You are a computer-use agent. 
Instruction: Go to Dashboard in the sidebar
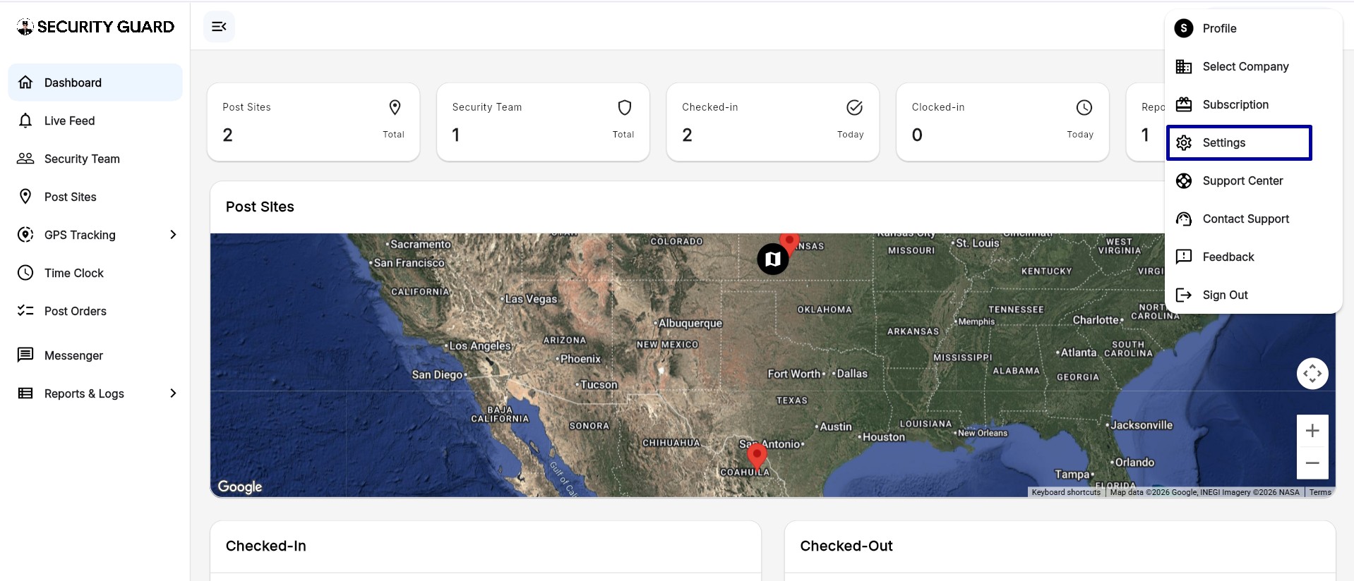95,82
